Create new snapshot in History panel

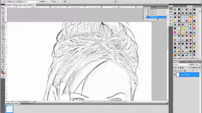(162, 19)
